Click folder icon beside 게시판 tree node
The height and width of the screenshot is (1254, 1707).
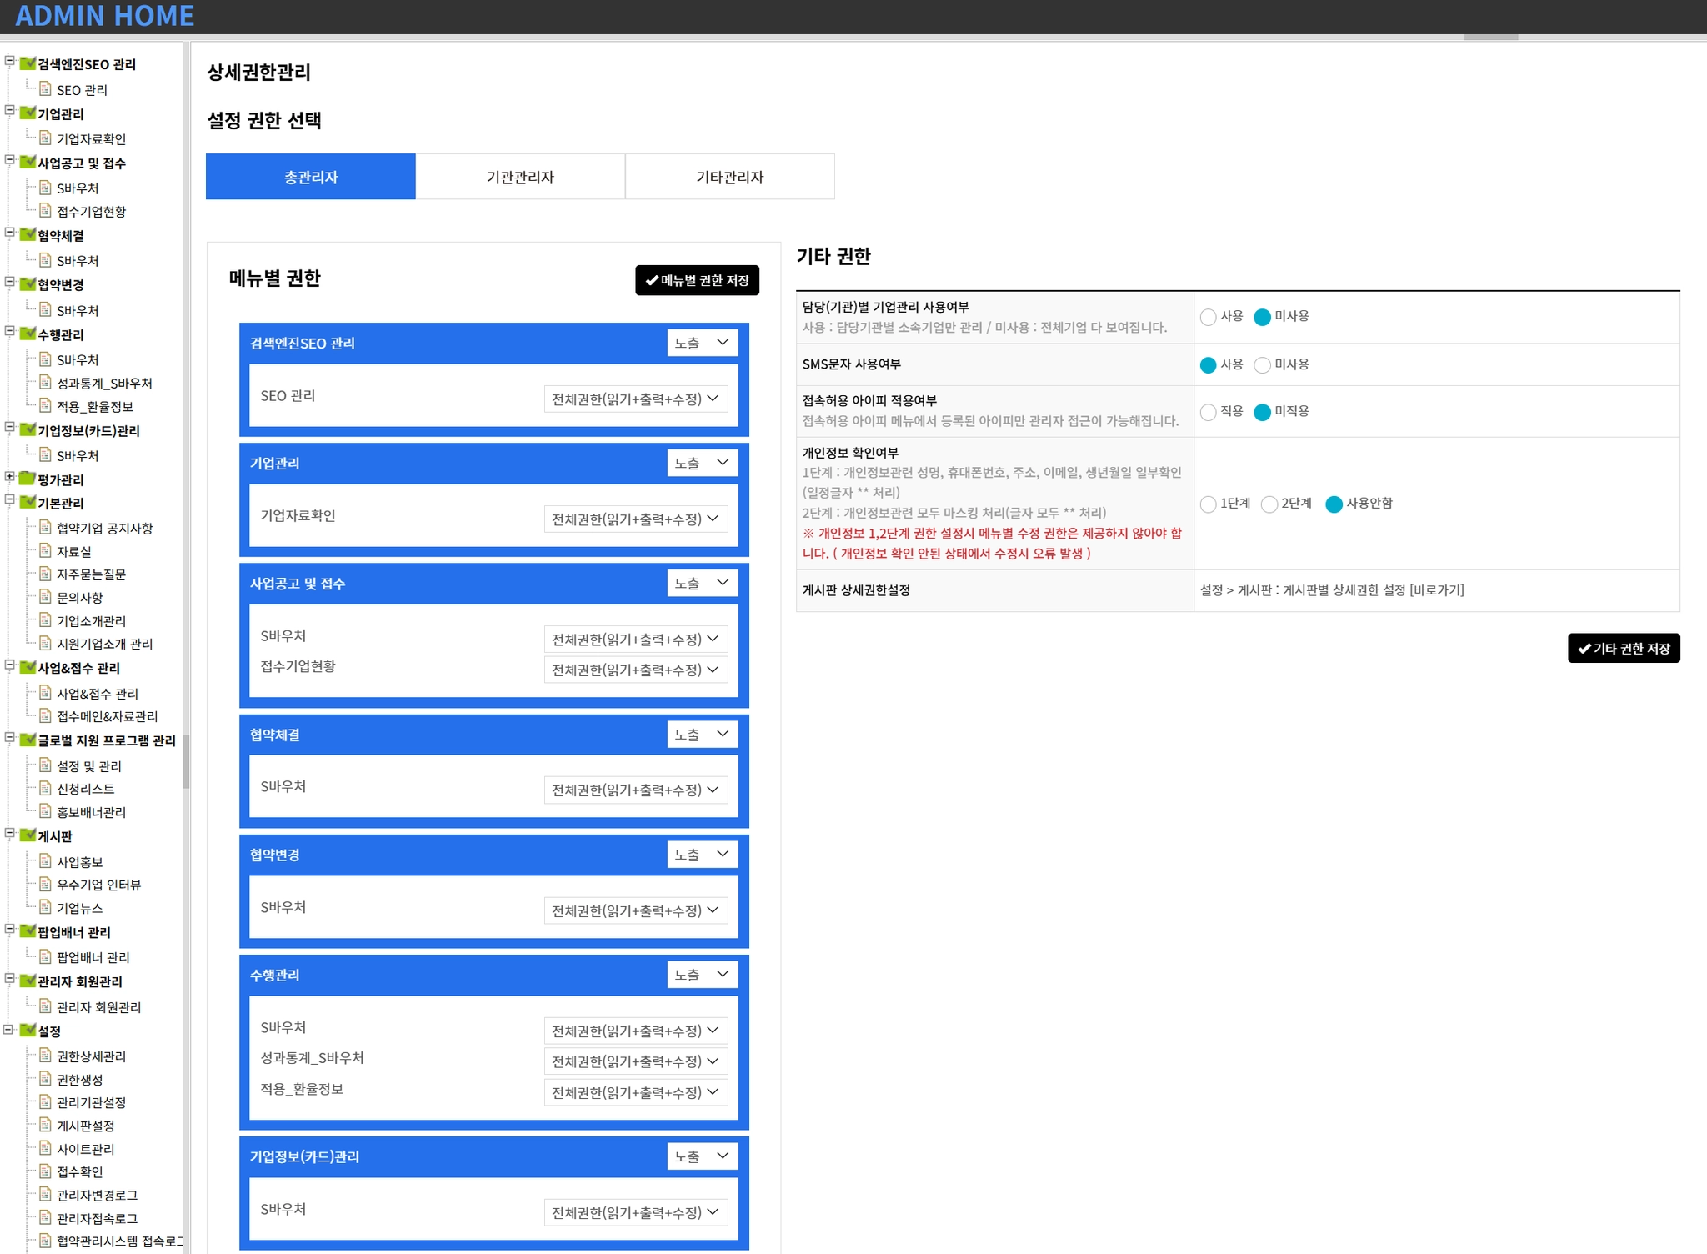click(28, 835)
